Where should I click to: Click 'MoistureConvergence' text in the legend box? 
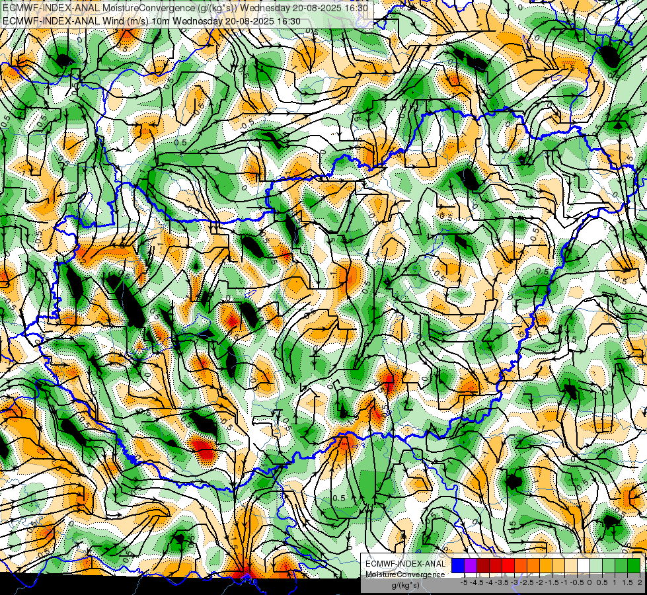(405, 575)
